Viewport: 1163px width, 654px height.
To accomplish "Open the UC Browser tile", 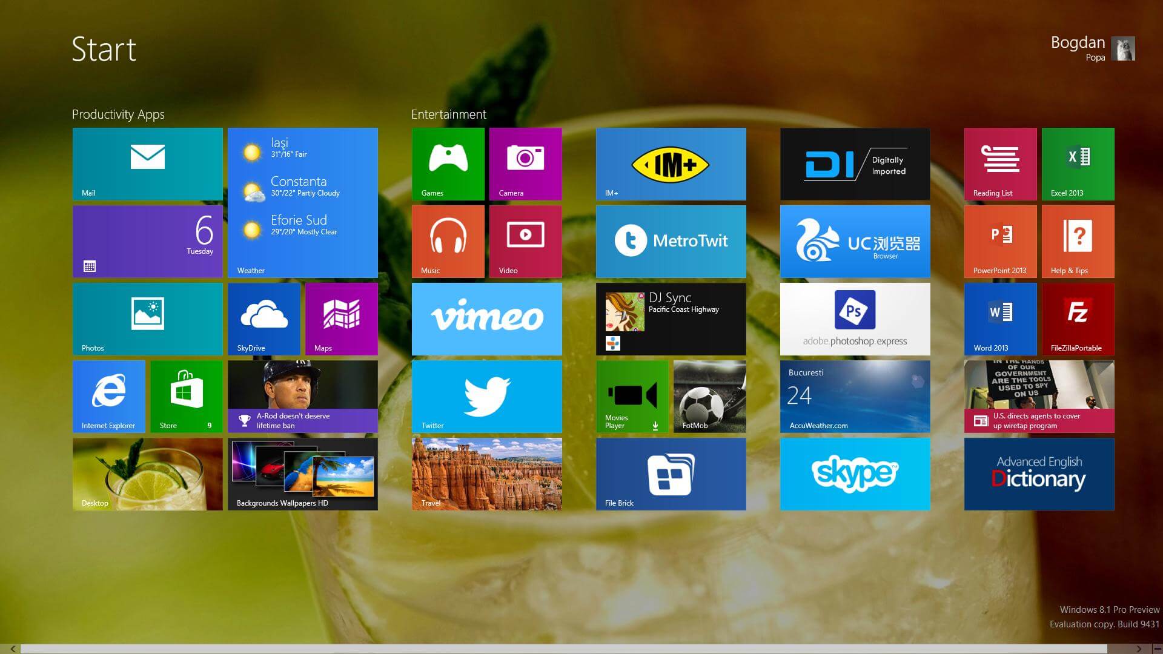I will tap(855, 242).
